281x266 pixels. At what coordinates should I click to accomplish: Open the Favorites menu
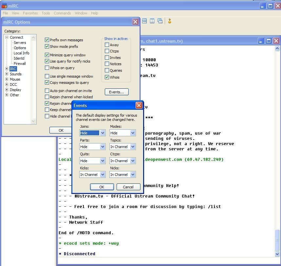click(x=30, y=13)
